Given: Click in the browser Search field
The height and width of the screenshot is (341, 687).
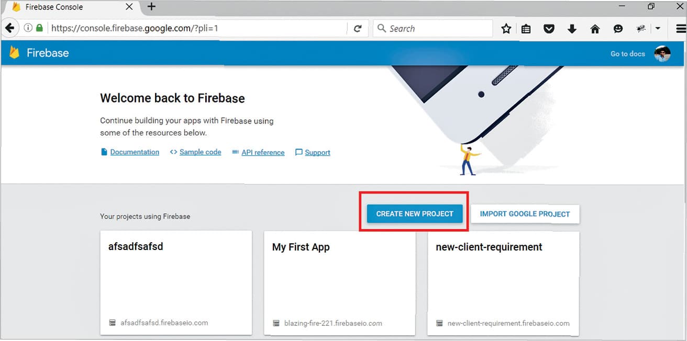Looking at the screenshot, I should click(x=437, y=29).
